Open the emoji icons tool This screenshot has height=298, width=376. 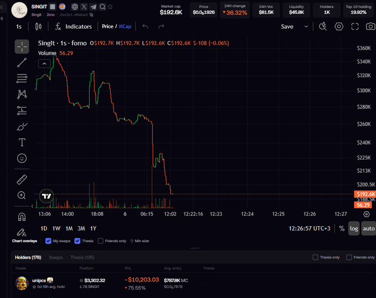point(22,158)
